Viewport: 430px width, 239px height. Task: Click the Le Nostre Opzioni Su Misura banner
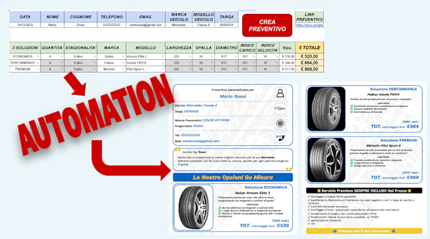[x=233, y=177]
